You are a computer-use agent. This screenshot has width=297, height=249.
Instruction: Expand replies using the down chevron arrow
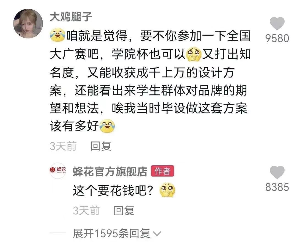[x=157, y=234]
